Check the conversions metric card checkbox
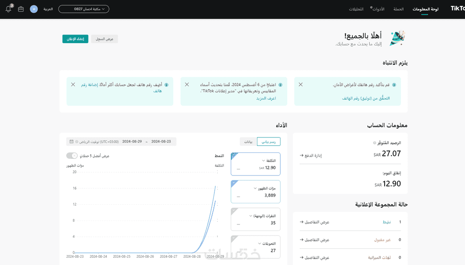The height and width of the screenshot is (265, 465). point(233,238)
